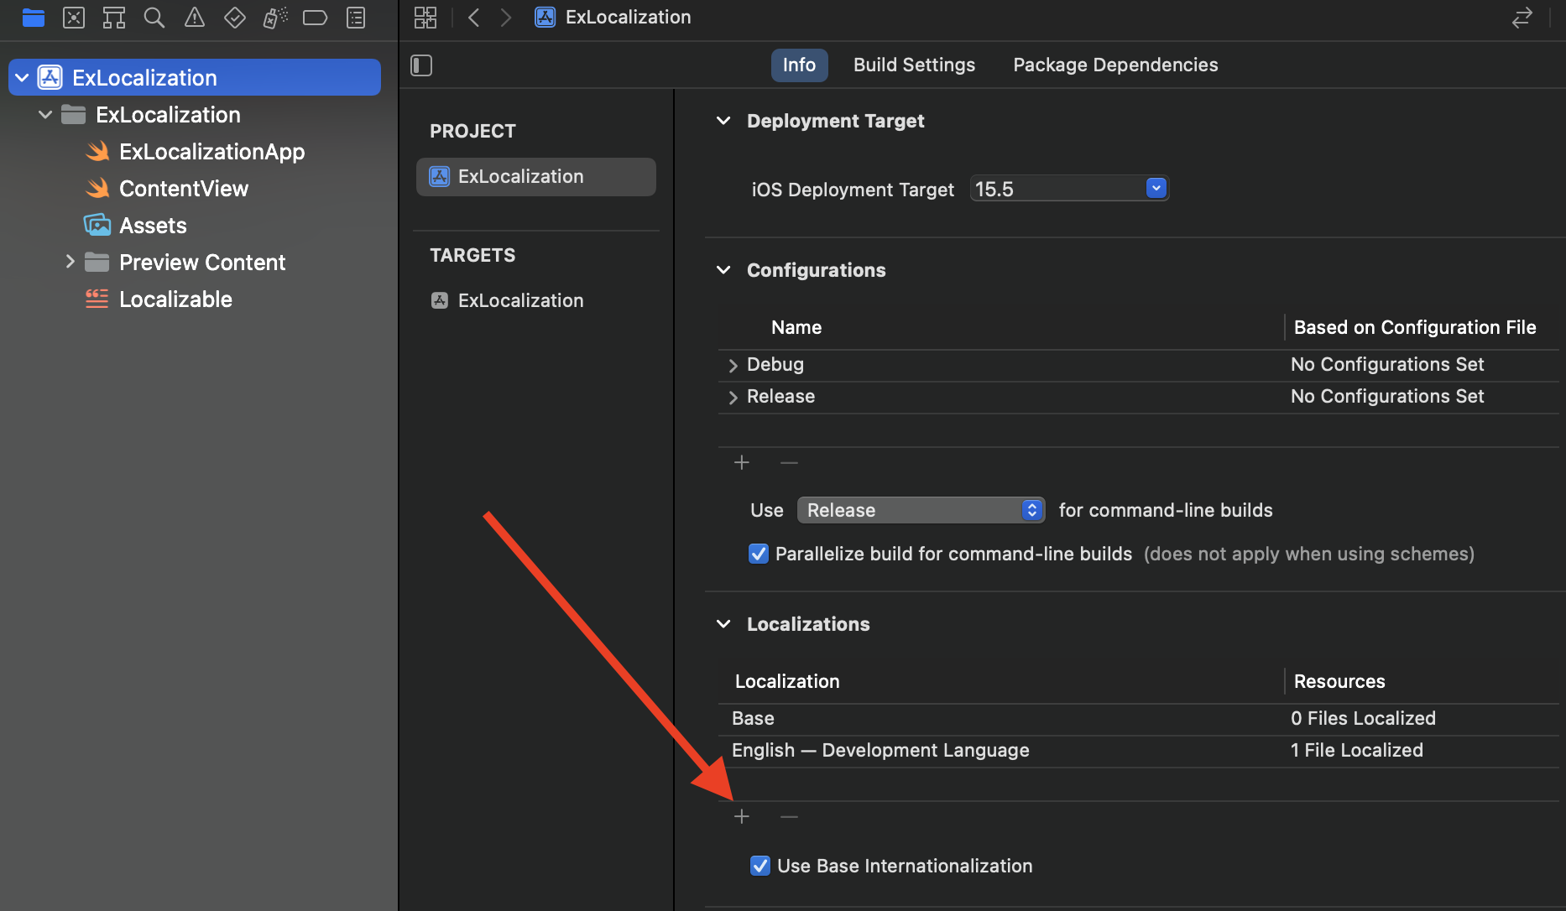Select the ExLocalization root project item

click(x=195, y=78)
